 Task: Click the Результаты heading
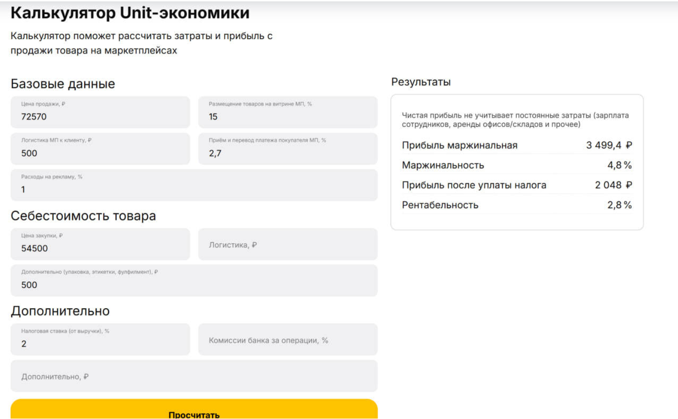click(421, 82)
